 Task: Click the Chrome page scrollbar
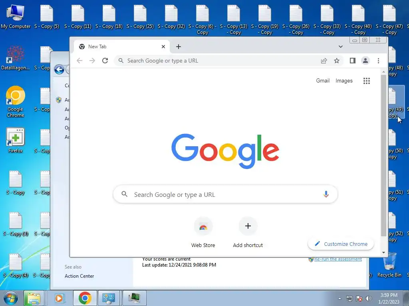click(383, 156)
